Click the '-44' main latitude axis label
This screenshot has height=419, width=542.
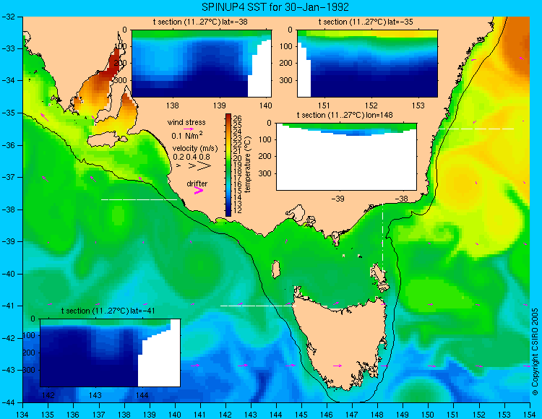click(x=9, y=402)
